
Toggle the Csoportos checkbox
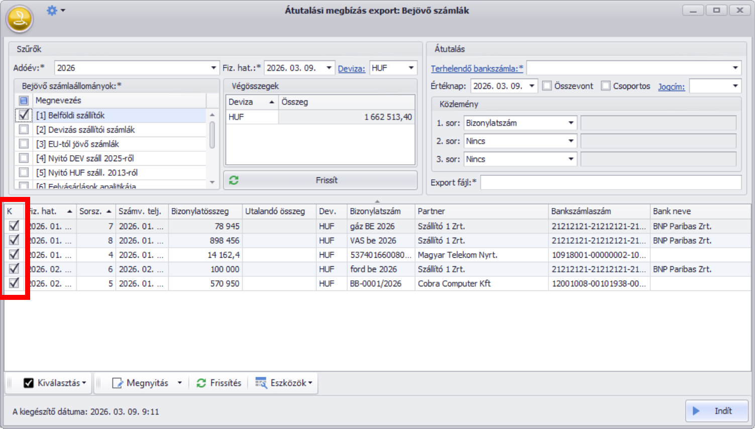pos(606,86)
